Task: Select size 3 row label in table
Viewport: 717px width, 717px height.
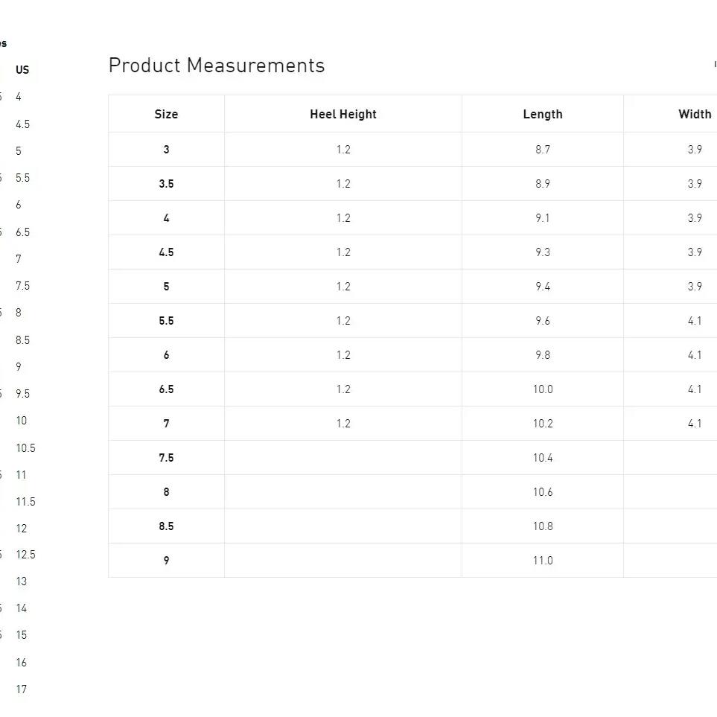Action: click(167, 150)
